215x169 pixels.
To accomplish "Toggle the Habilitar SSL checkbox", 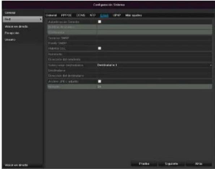I will point(99,48).
